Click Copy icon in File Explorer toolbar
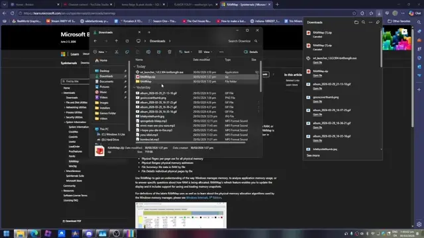This screenshot has width=424, height=238. 127,52
